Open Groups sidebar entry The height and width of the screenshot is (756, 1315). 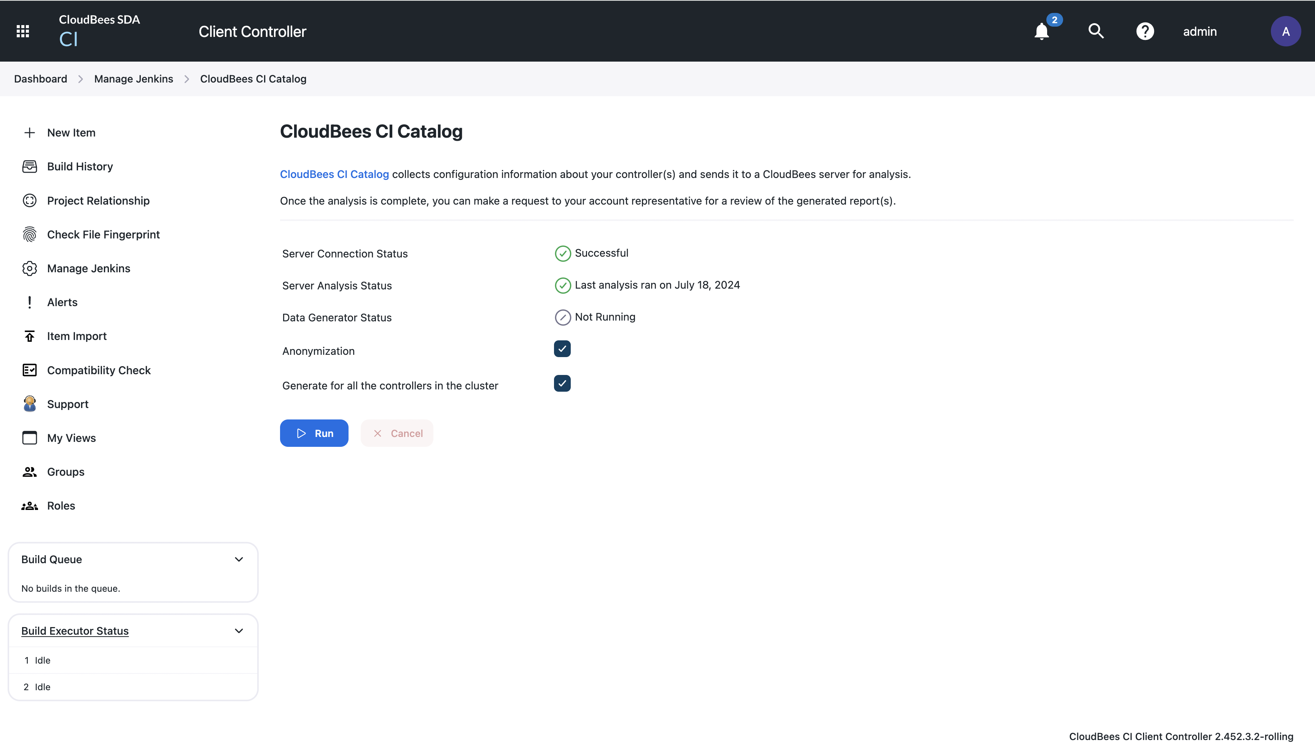tap(65, 472)
